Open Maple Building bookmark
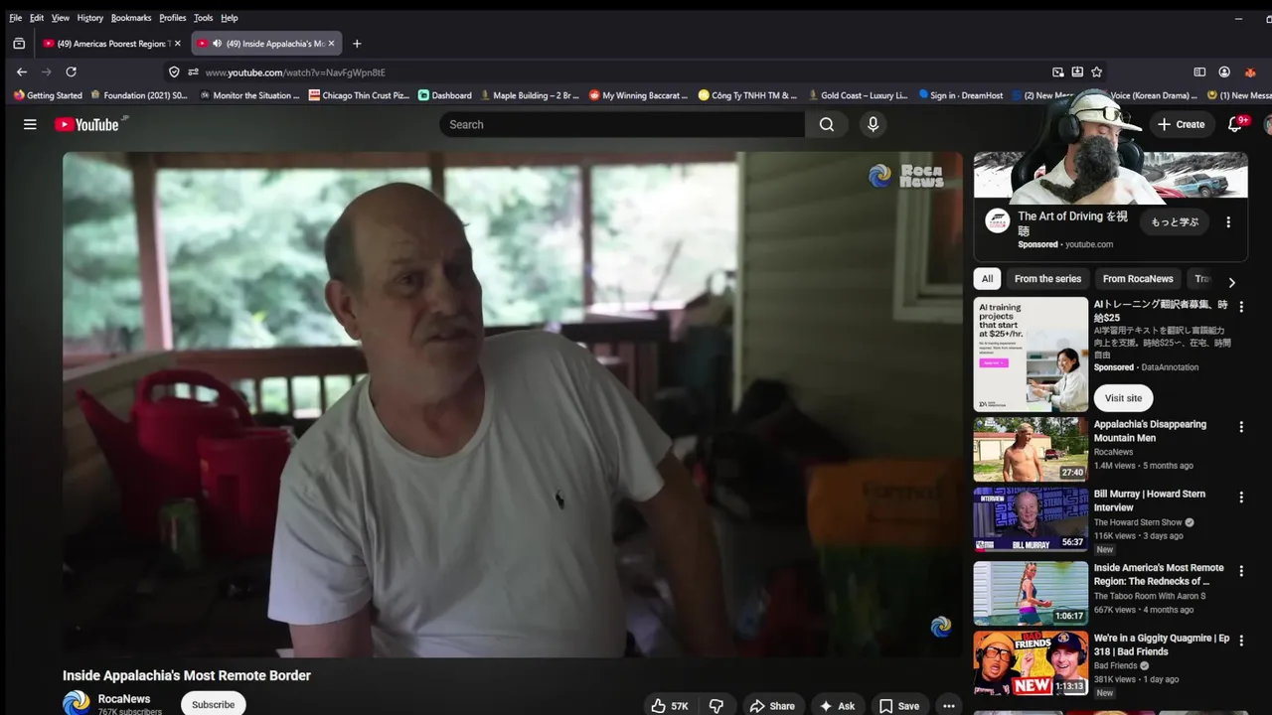Image resolution: width=1272 pixels, height=715 pixels. [530, 95]
